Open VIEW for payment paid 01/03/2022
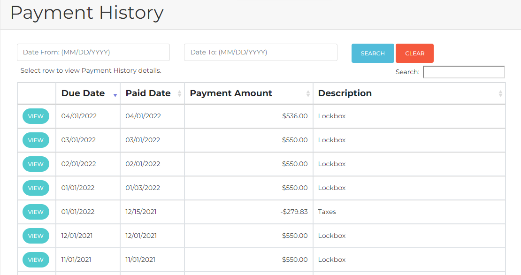521x275 pixels. pyautogui.click(x=36, y=188)
